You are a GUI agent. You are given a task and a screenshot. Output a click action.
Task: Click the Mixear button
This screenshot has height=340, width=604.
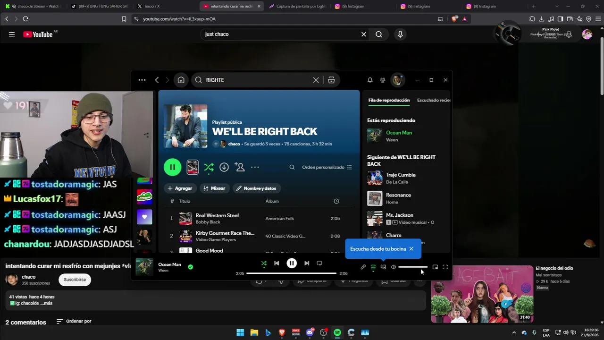pyautogui.click(x=214, y=188)
